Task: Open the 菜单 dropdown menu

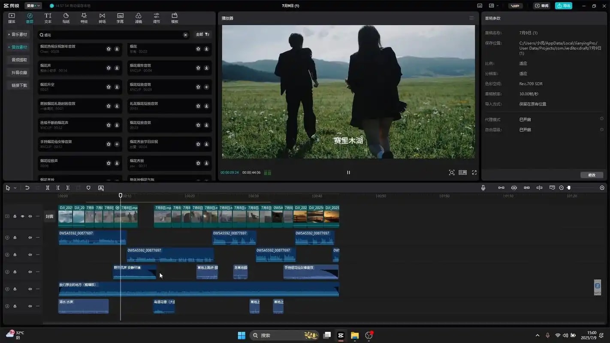Action: click(x=33, y=6)
